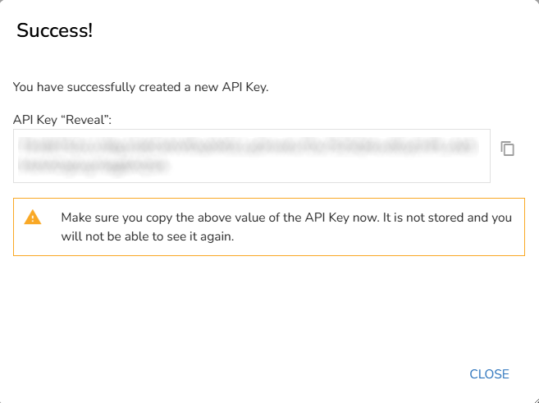Click empty space after the key's second line
Viewport: 539px width, 403px height.
pos(328,167)
